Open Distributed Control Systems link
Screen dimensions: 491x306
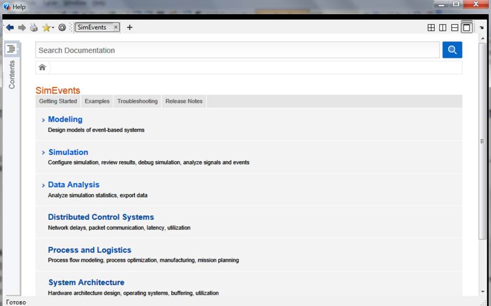point(101,217)
